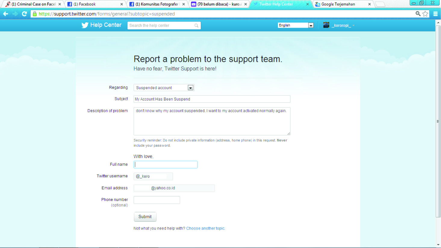The image size is (441, 248).
Task: Click the 'Security reminder' note text
Action: pos(210,143)
